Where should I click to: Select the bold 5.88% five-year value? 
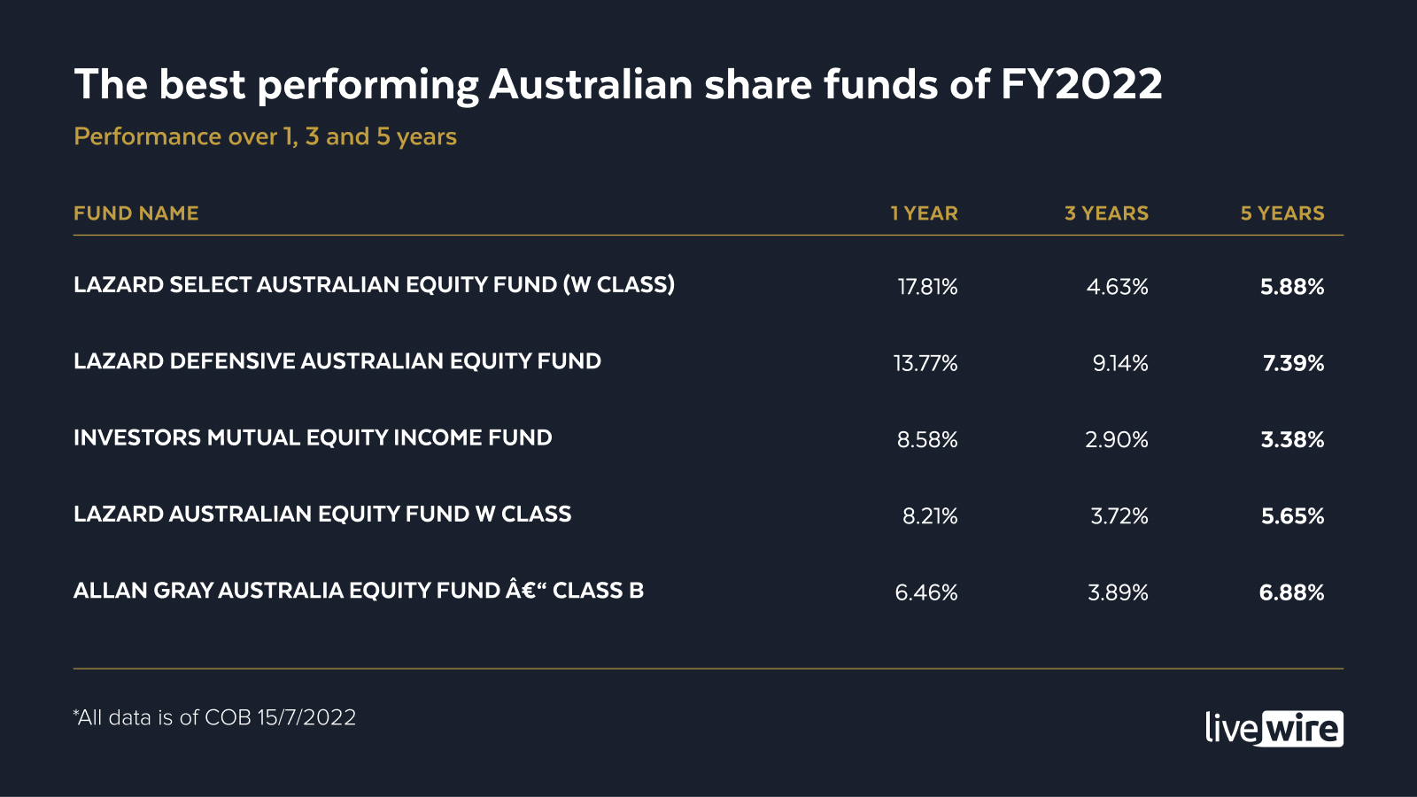[1292, 287]
